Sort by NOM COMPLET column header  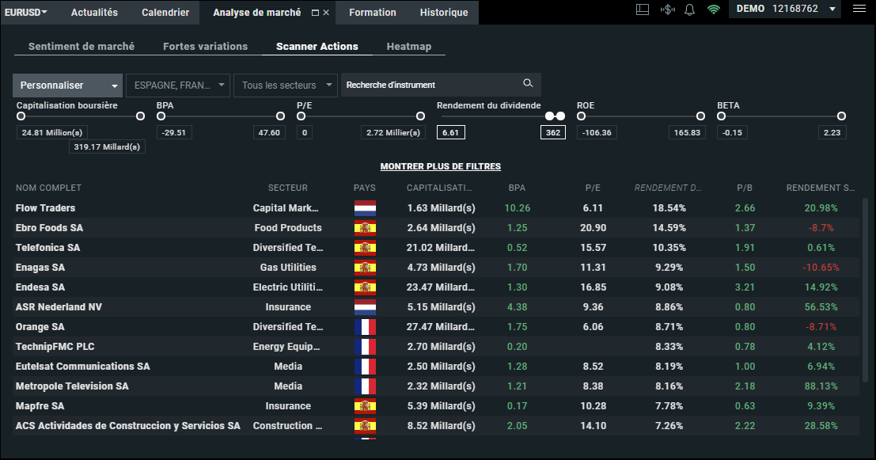48,188
